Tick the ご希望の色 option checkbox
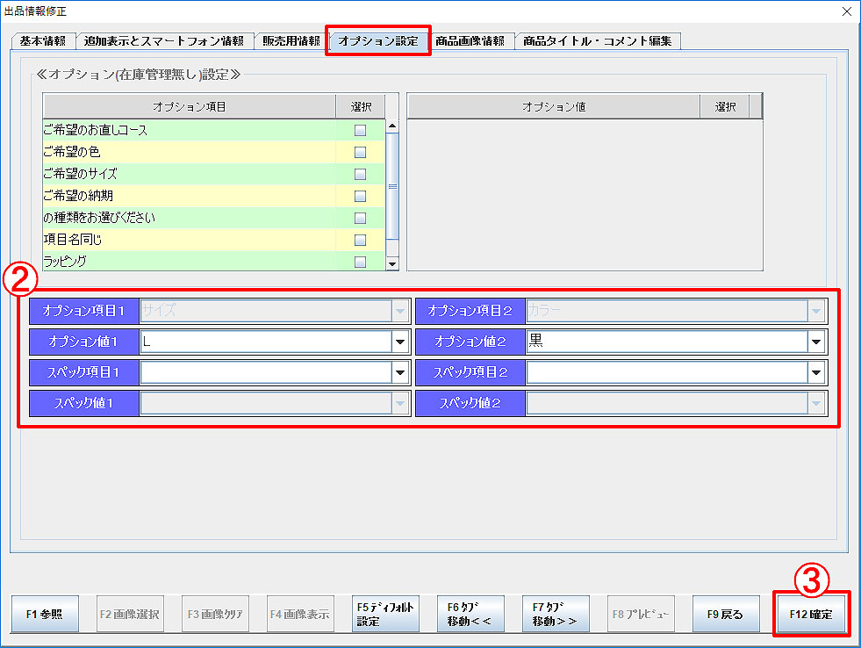This screenshot has width=861, height=648. coord(360,152)
